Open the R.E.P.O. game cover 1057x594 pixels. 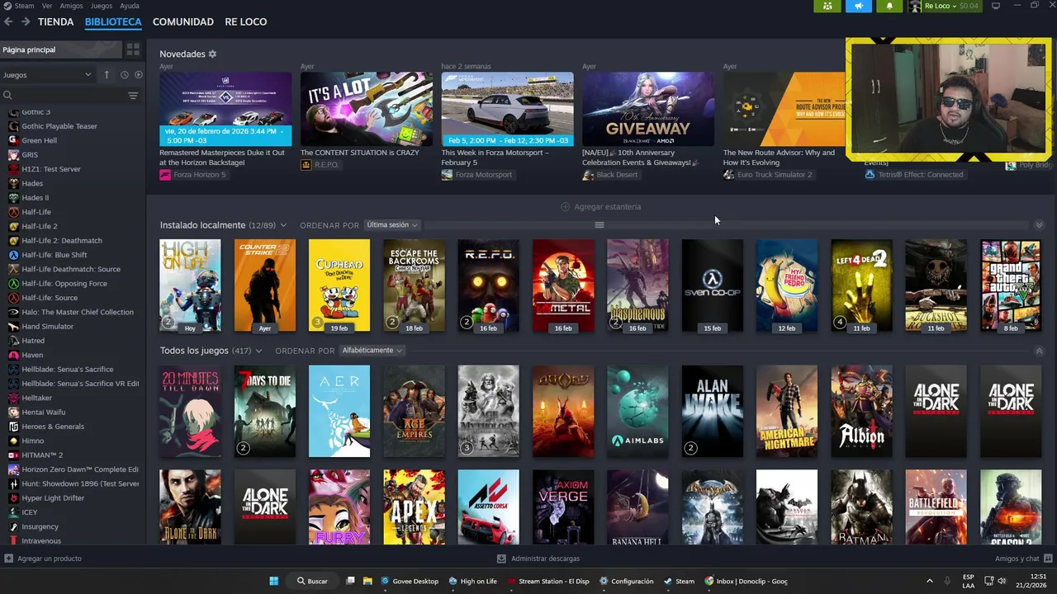tap(489, 285)
